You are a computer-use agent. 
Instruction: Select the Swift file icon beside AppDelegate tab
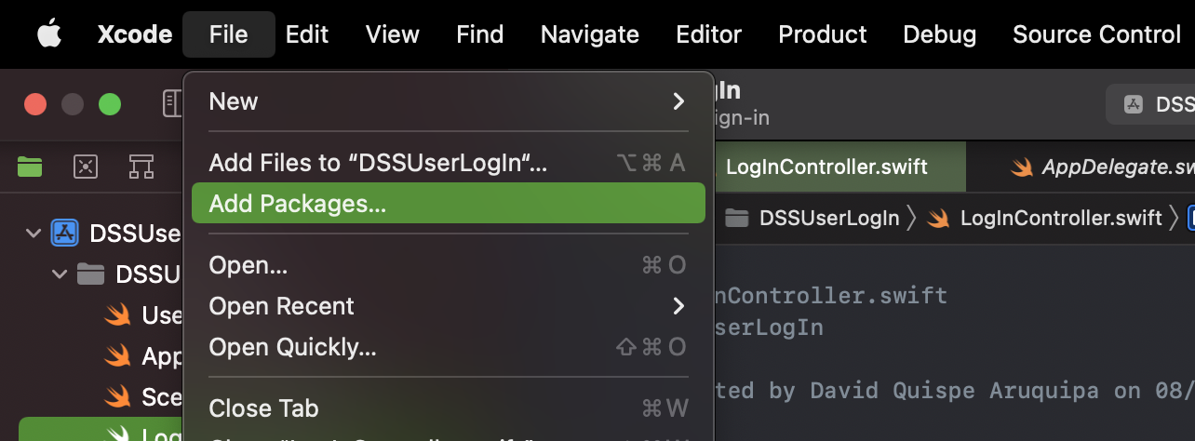click(x=1023, y=167)
